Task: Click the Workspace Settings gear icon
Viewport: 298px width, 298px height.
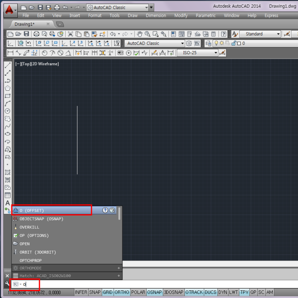Action: pos(189,43)
